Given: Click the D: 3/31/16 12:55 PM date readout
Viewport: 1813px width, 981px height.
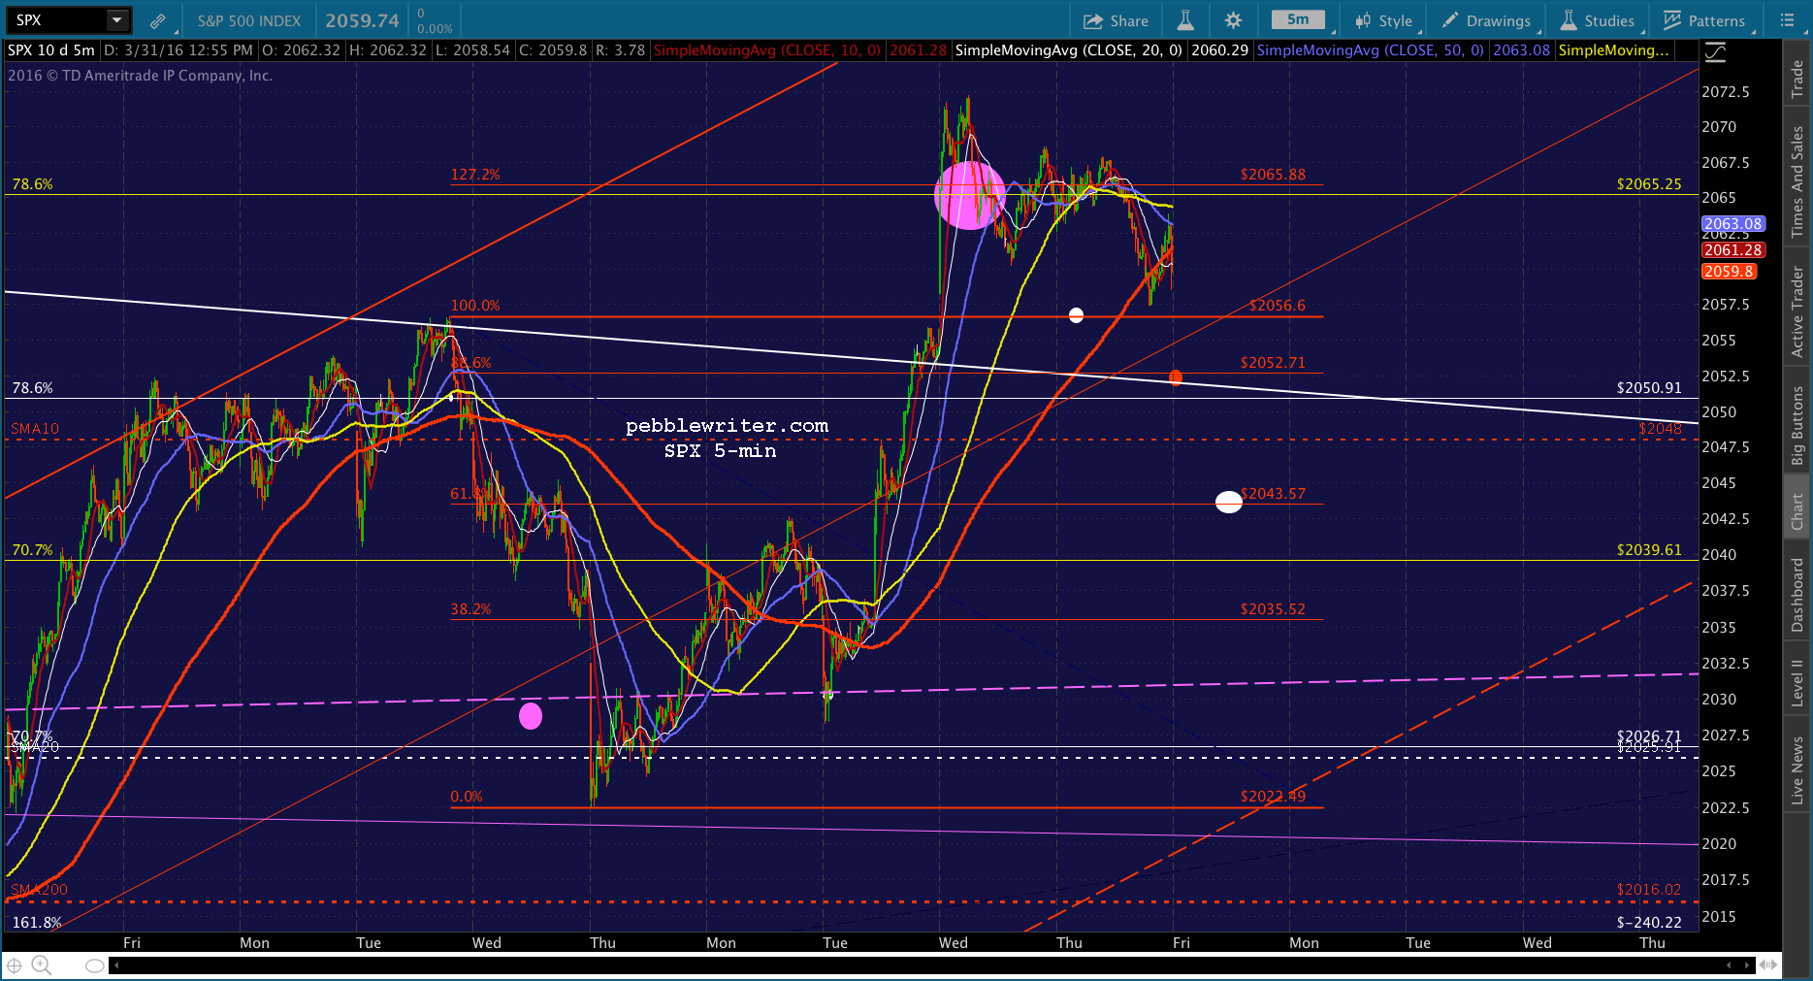Looking at the screenshot, I should point(178,50).
